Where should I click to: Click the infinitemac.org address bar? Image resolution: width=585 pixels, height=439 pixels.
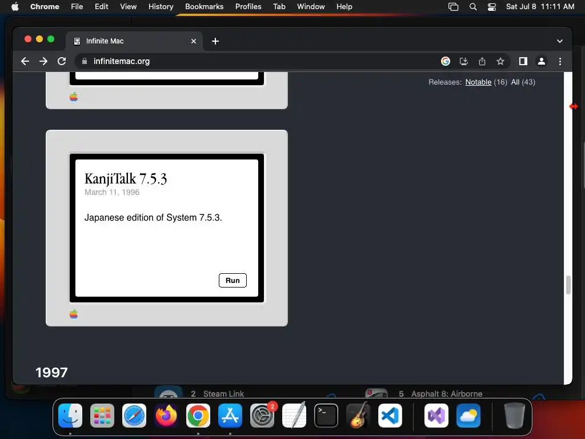click(x=258, y=61)
